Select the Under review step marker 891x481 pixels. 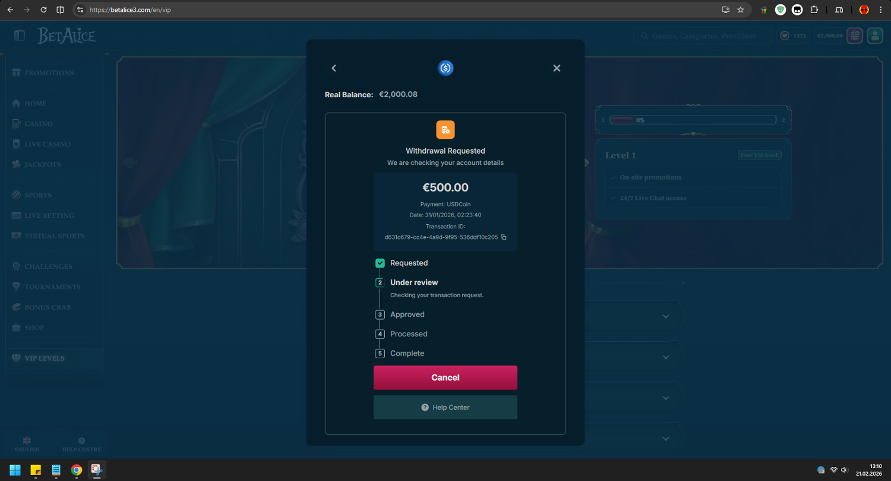click(380, 283)
